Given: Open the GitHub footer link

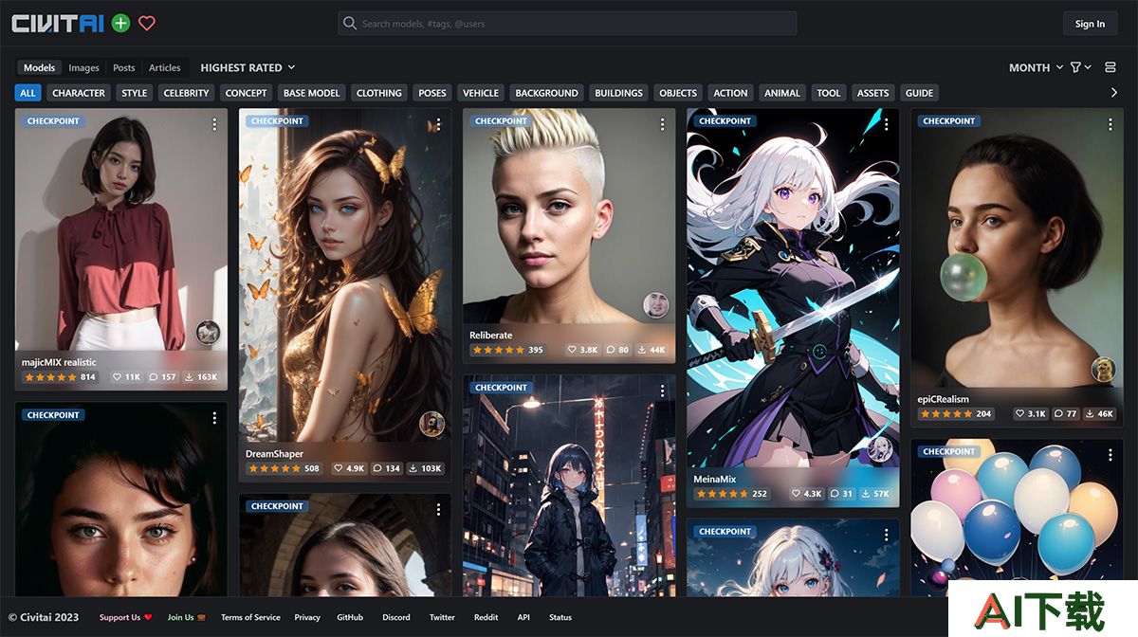Looking at the screenshot, I should tap(350, 617).
